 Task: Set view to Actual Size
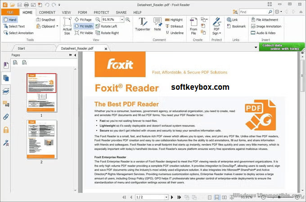coord(67,26)
